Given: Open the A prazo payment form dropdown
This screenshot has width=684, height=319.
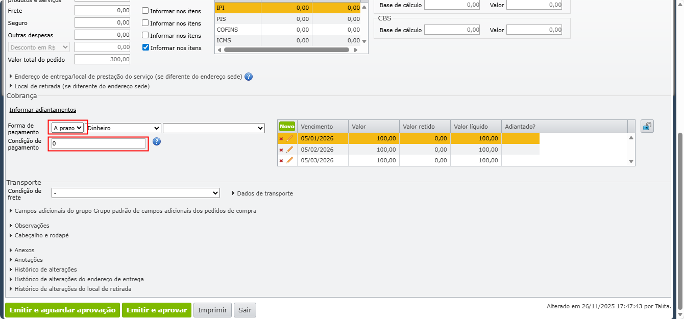Looking at the screenshot, I should 67,128.
